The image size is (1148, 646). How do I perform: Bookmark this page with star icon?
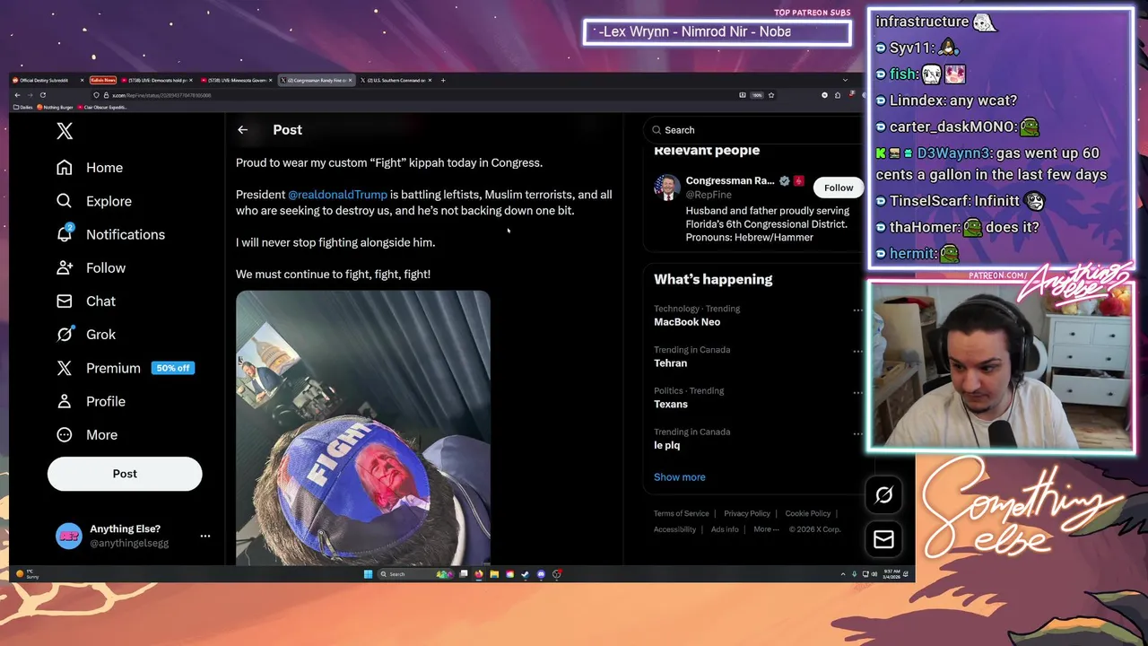pos(770,95)
